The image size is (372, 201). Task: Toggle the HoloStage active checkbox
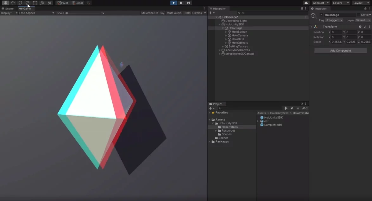[x=321, y=15]
